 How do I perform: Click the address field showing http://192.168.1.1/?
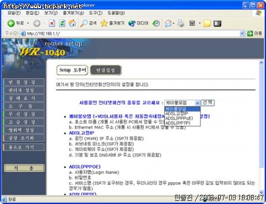click(x=133, y=33)
